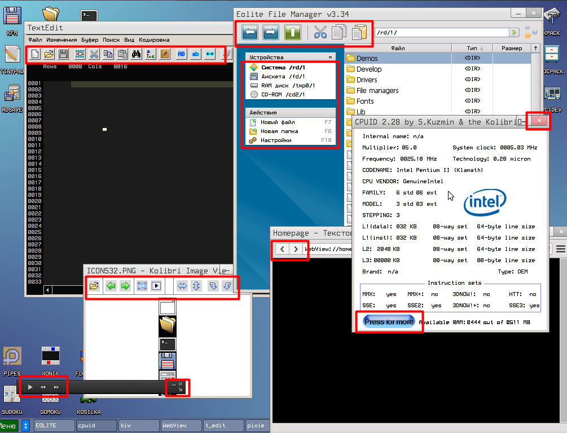Play the track in the Pixie player

29,387
